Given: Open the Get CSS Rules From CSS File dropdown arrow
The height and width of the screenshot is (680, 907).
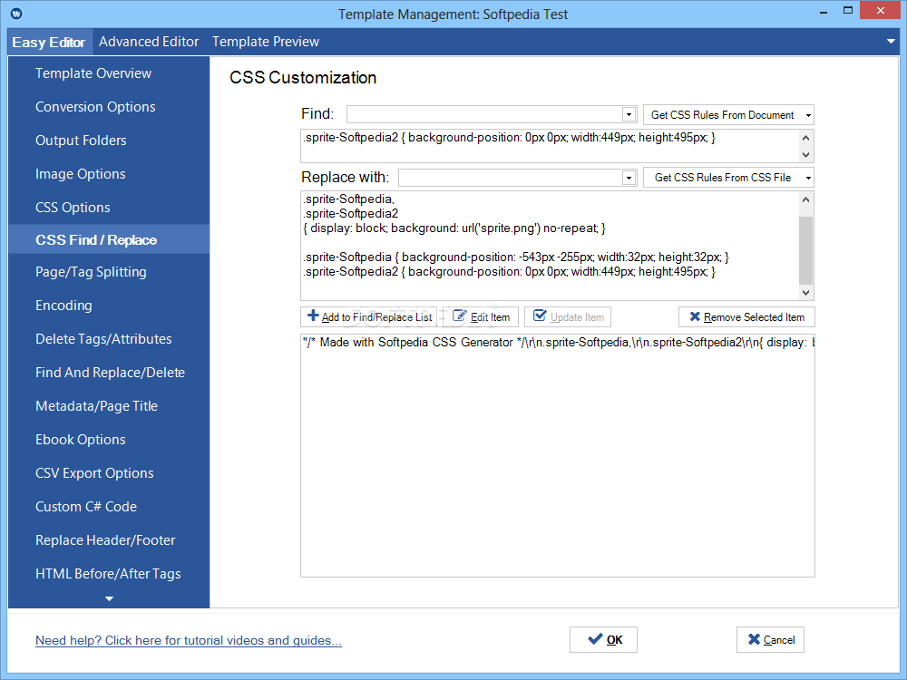Looking at the screenshot, I should click(808, 178).
